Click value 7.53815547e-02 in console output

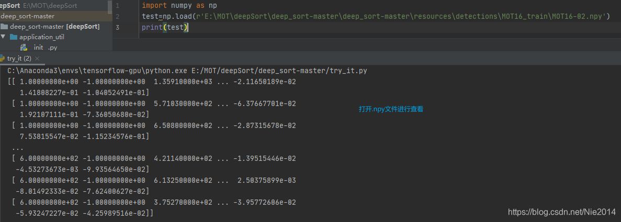pos(49,136)
